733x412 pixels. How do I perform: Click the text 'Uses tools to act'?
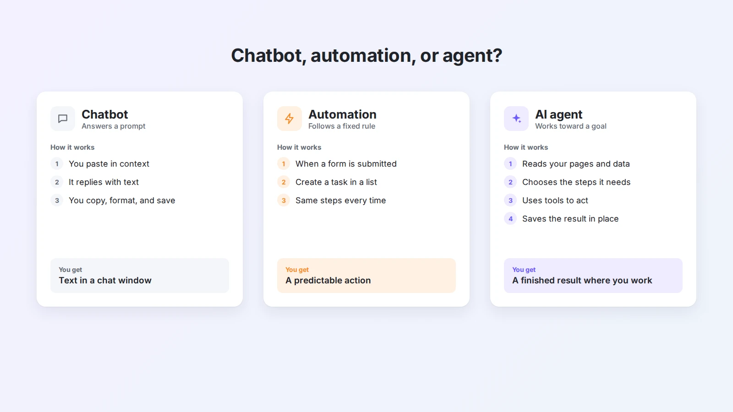555,201
